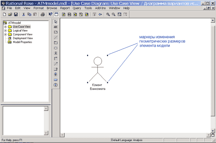Select Model Properties in the browser tree
Viewport: 216px width, 143px height.
click(22, 42)
